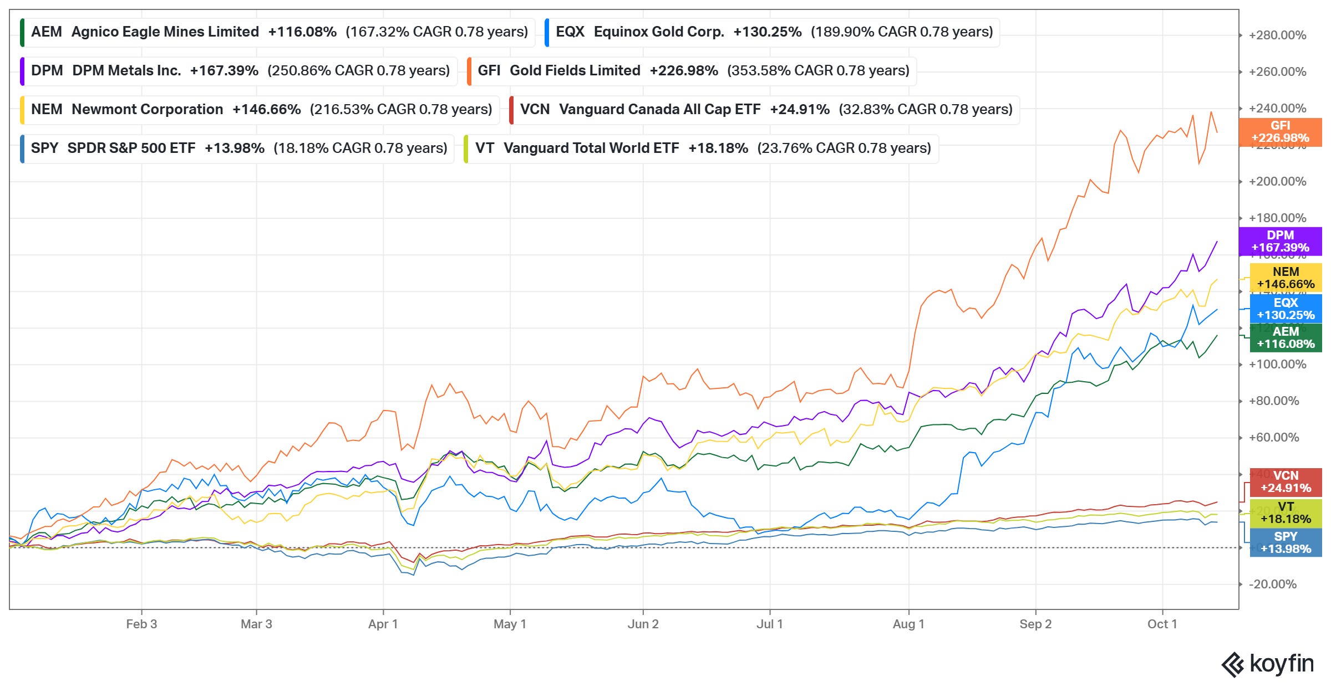Viewport: 1331px width, 687px height.
Task: Click the Apr 1 date on time axis
Action: pyautogui.click(x=383, y=624)
